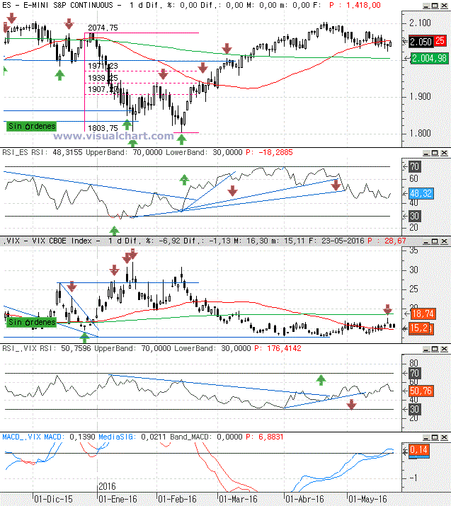This screenshot has width=451, height=506.
Task: Click the 1.900 price scale label
Action: 420,96
